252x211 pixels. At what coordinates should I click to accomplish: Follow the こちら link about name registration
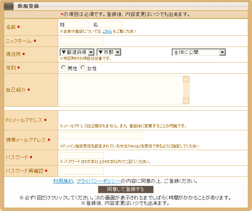(107, 31)
